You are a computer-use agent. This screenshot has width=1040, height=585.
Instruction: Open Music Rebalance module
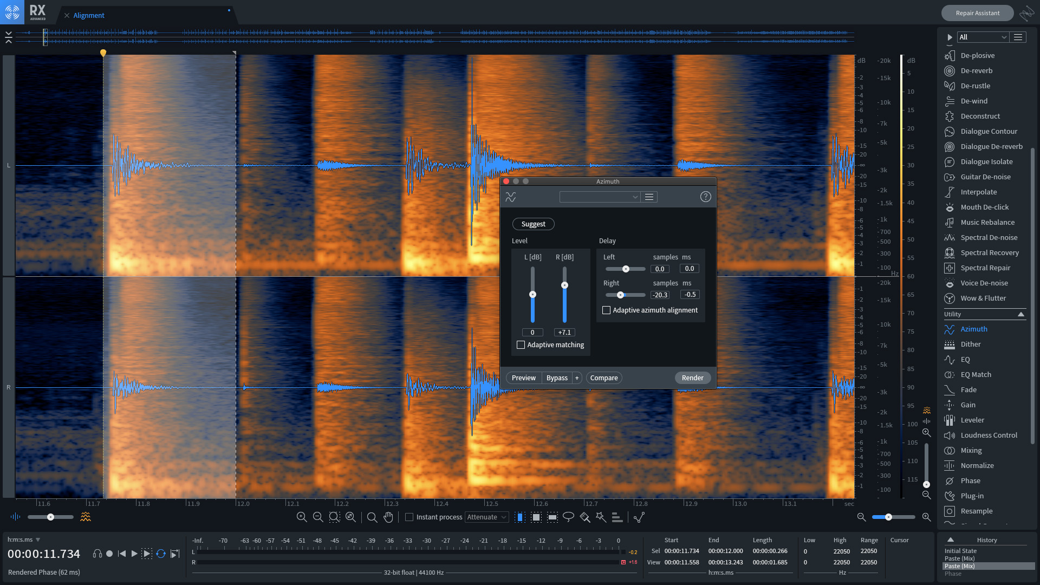coord(987,222)
